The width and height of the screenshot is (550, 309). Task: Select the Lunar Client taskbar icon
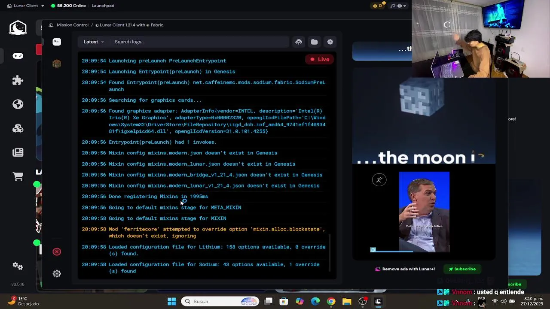(x=378, y=301)
